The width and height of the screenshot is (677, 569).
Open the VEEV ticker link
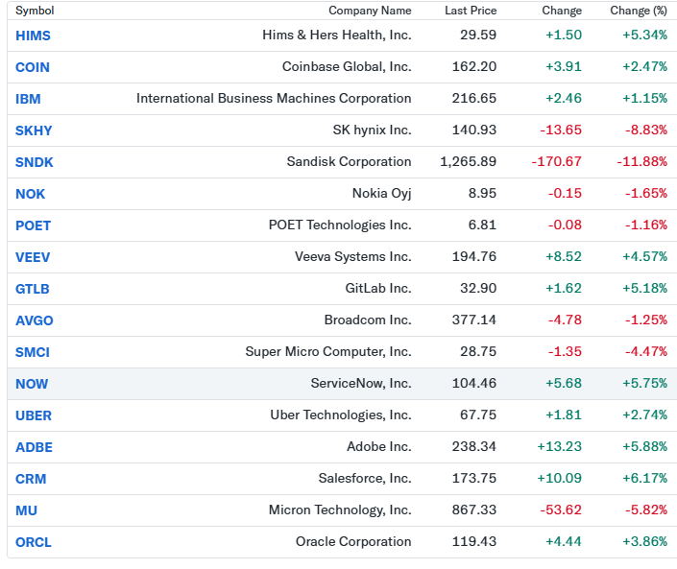click(33, 257)
